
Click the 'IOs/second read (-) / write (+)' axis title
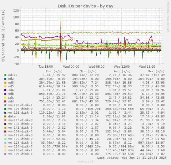coord(3,36)
